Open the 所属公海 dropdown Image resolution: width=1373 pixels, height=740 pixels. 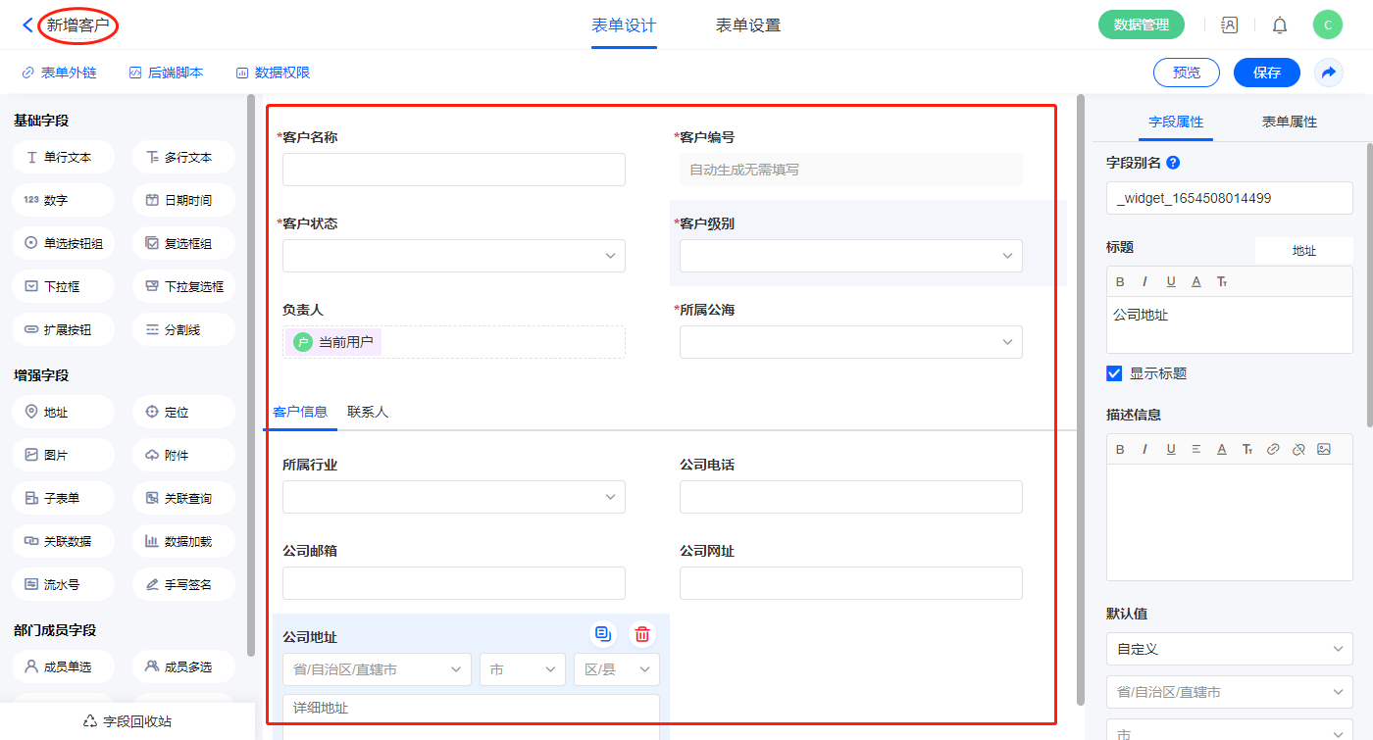coord(850,342)
